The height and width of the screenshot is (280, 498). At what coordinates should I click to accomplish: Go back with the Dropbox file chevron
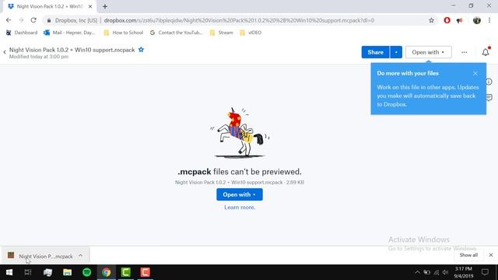[5, 52]
